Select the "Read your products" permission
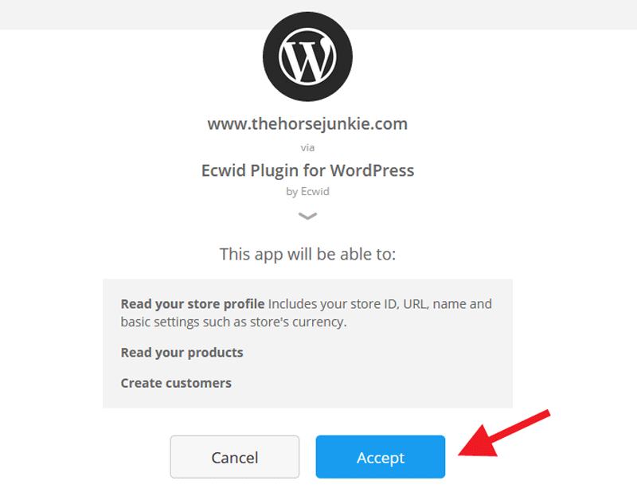Screen dimensions: 637x500 (x=182, y=353)
